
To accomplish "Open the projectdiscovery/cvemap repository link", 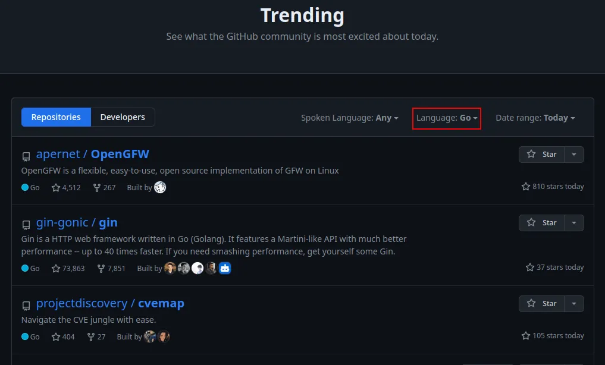I will tap(110, 303).
